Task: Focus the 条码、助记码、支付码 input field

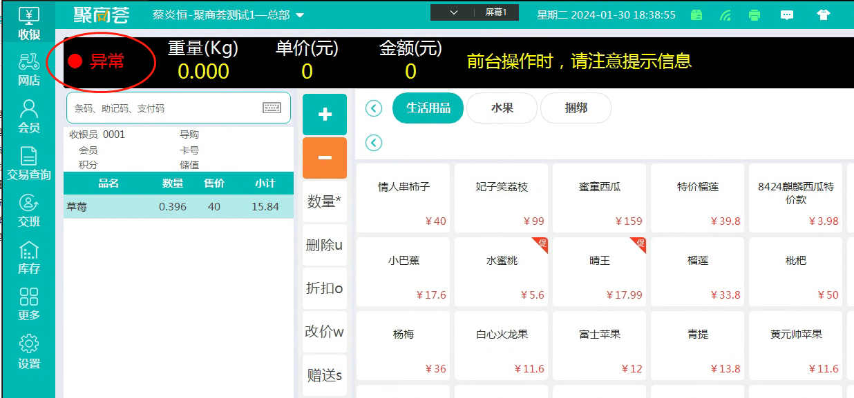Action: click(178, 108)
